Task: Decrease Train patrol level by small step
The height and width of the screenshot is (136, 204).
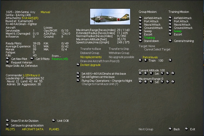Action: tap(146, 60)
